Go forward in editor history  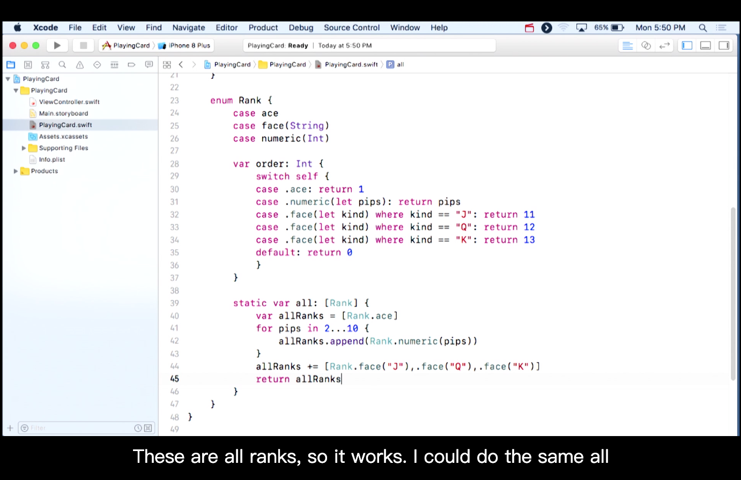(194, 65)
